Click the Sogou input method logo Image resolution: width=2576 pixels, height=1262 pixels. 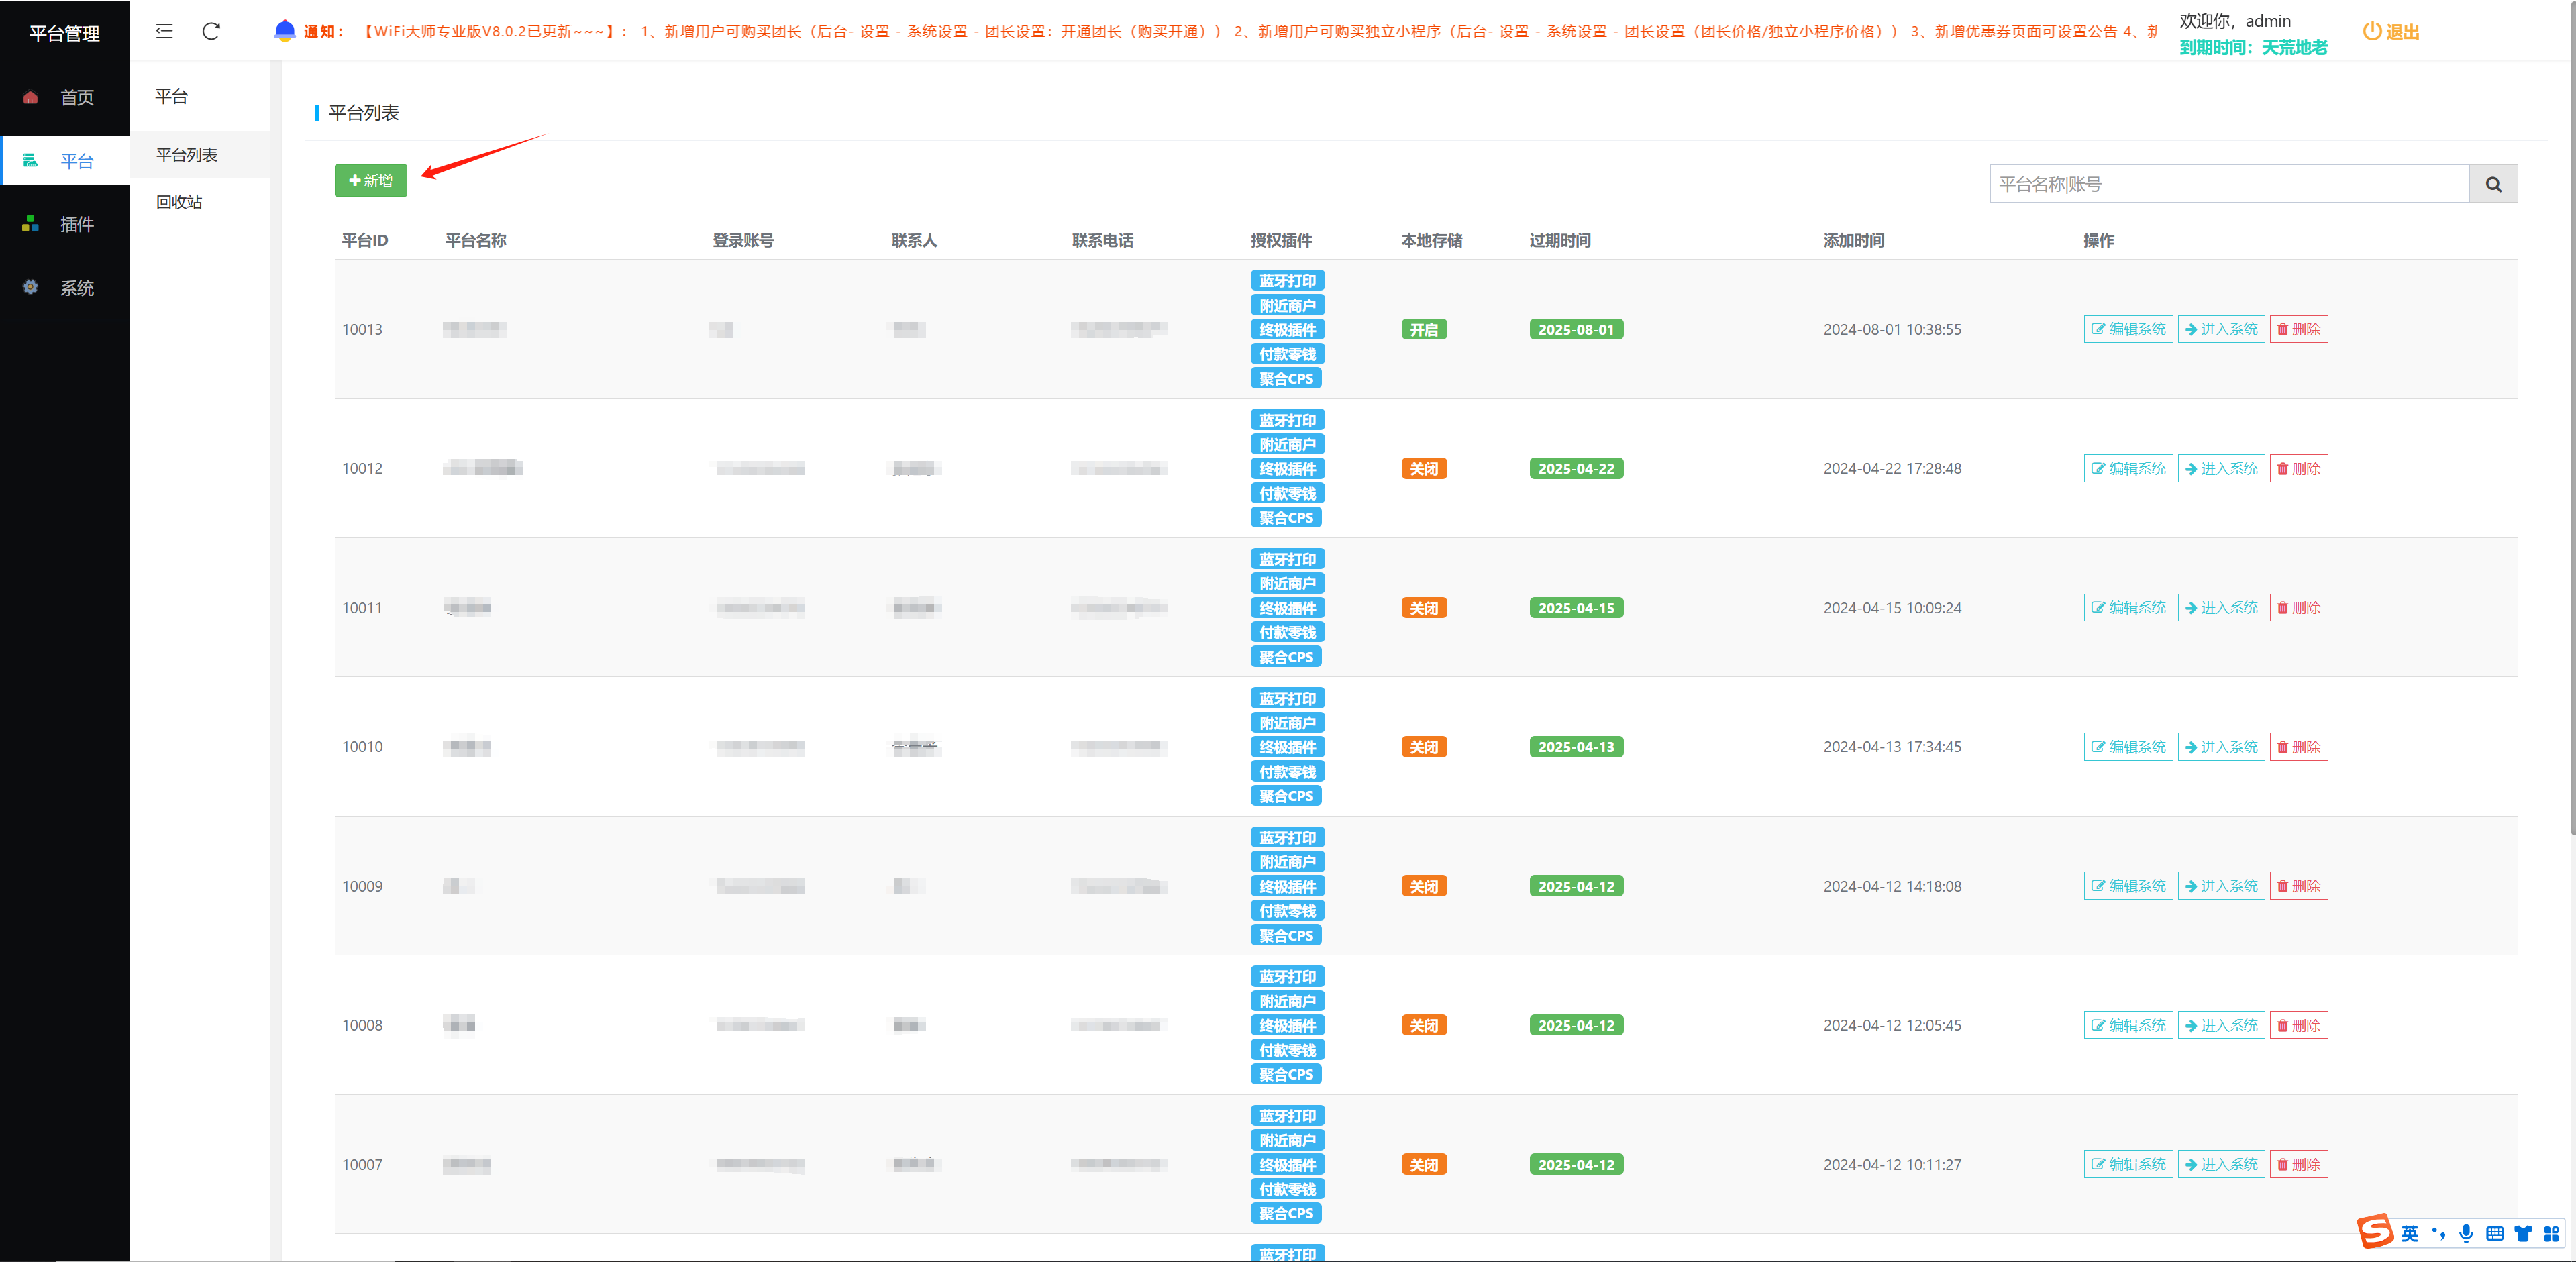pyautogui.click(x=2375, y=1232)
